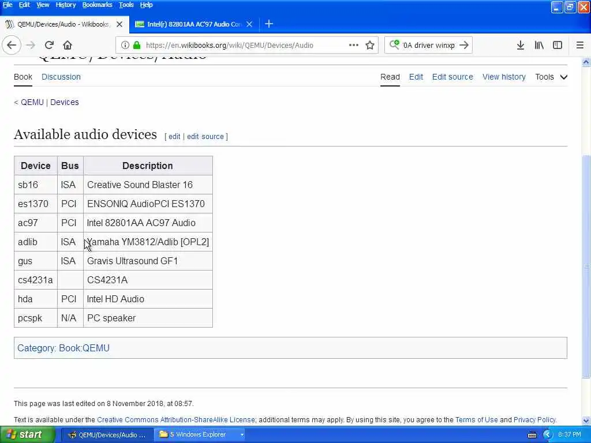591x443 pixels.
Task: Select the Book tab
Action: 23,77
